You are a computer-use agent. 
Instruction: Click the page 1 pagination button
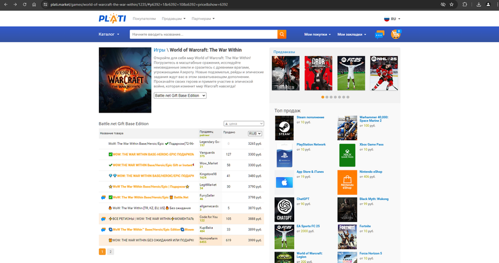[x=102, y=252]
